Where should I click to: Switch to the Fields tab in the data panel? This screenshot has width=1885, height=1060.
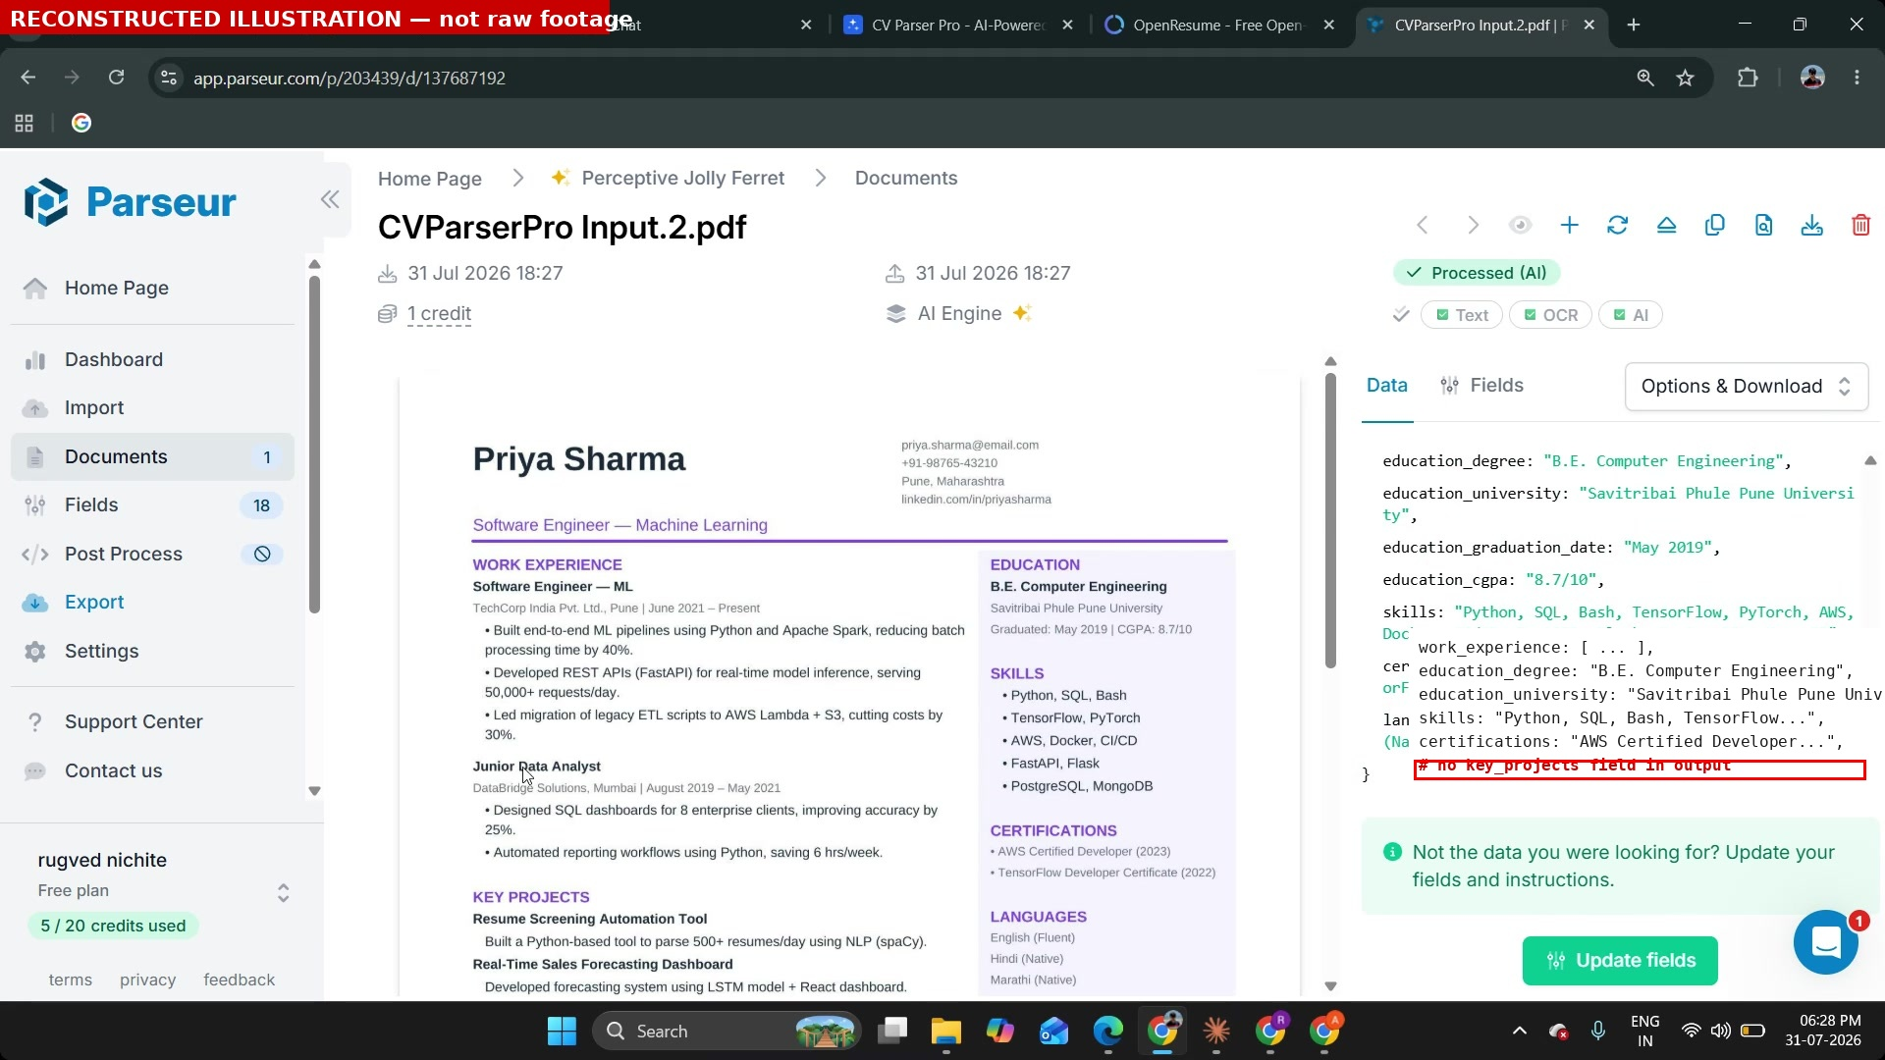(x=1481, y=386)
